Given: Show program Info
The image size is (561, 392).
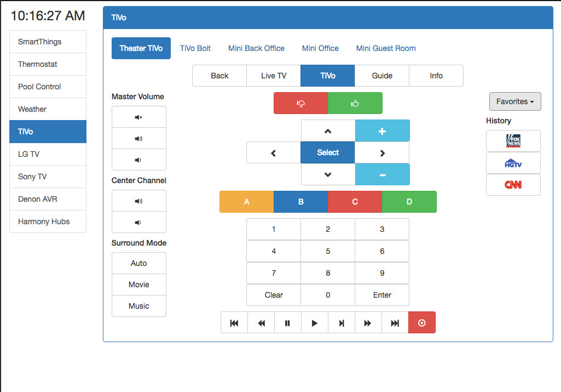Looking at the screenshot, I should pos(436,76).
